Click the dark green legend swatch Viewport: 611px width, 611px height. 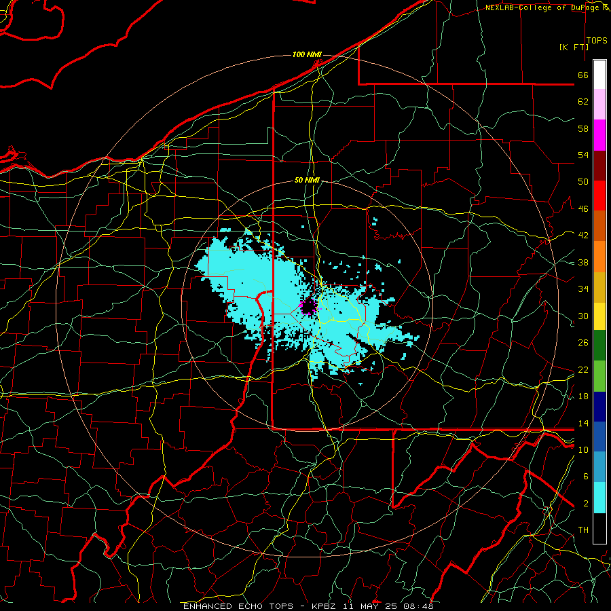click(599, 346)
